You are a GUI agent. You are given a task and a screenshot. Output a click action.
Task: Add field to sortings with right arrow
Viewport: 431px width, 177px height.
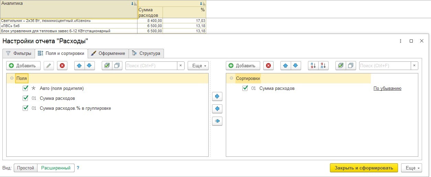217,96
